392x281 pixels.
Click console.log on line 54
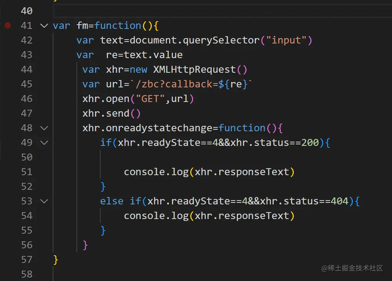(156, 216)
